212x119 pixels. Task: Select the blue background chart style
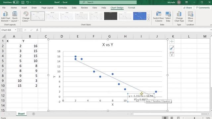[x=140, y=16]
